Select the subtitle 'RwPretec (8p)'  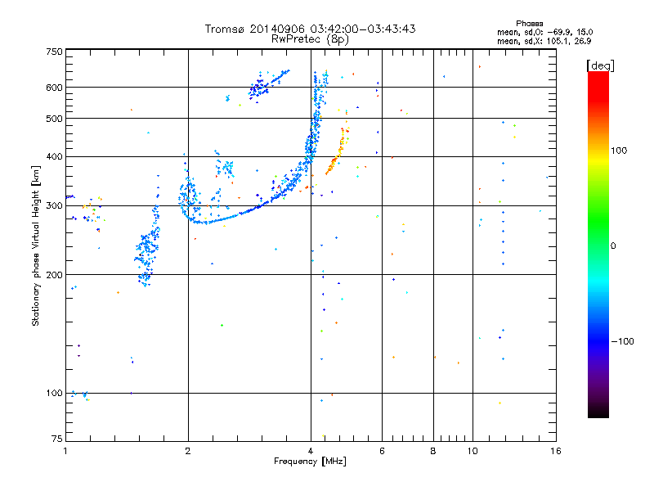[x=310, y=39]
